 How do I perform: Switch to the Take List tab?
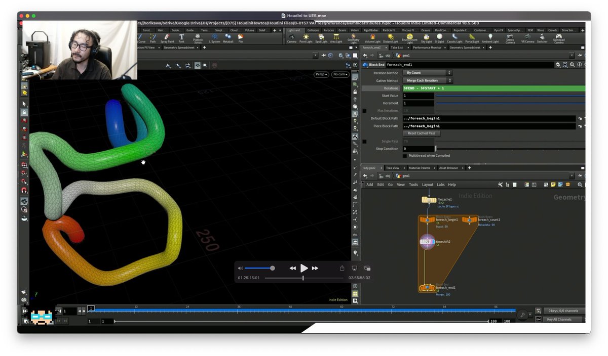pyautogui.click(x=397, y=48)
